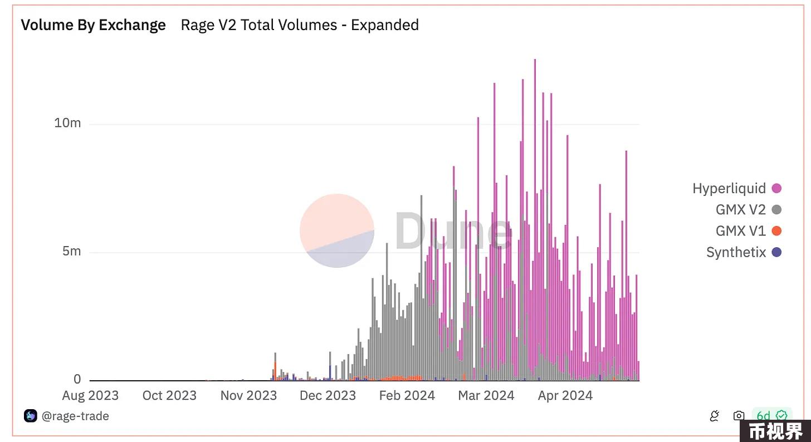Toggle the GMX V1 legend series

[748, 231]
